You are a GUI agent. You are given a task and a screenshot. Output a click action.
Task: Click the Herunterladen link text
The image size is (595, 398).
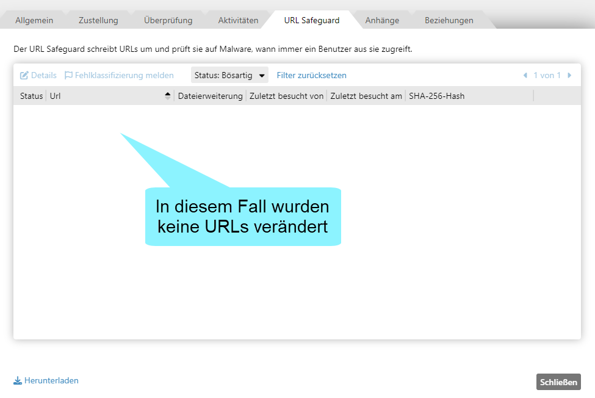point(51,380)
